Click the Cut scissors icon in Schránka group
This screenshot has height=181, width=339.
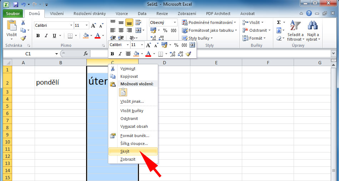tap(23, 22)
